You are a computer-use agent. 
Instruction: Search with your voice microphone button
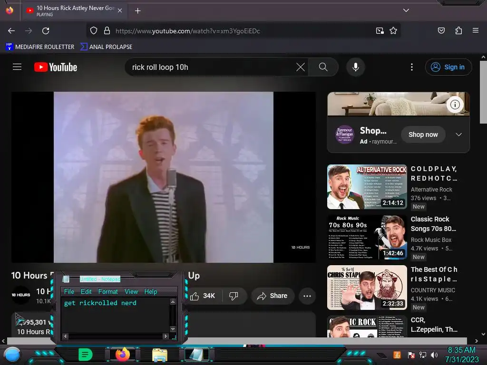tap(356, 67)
